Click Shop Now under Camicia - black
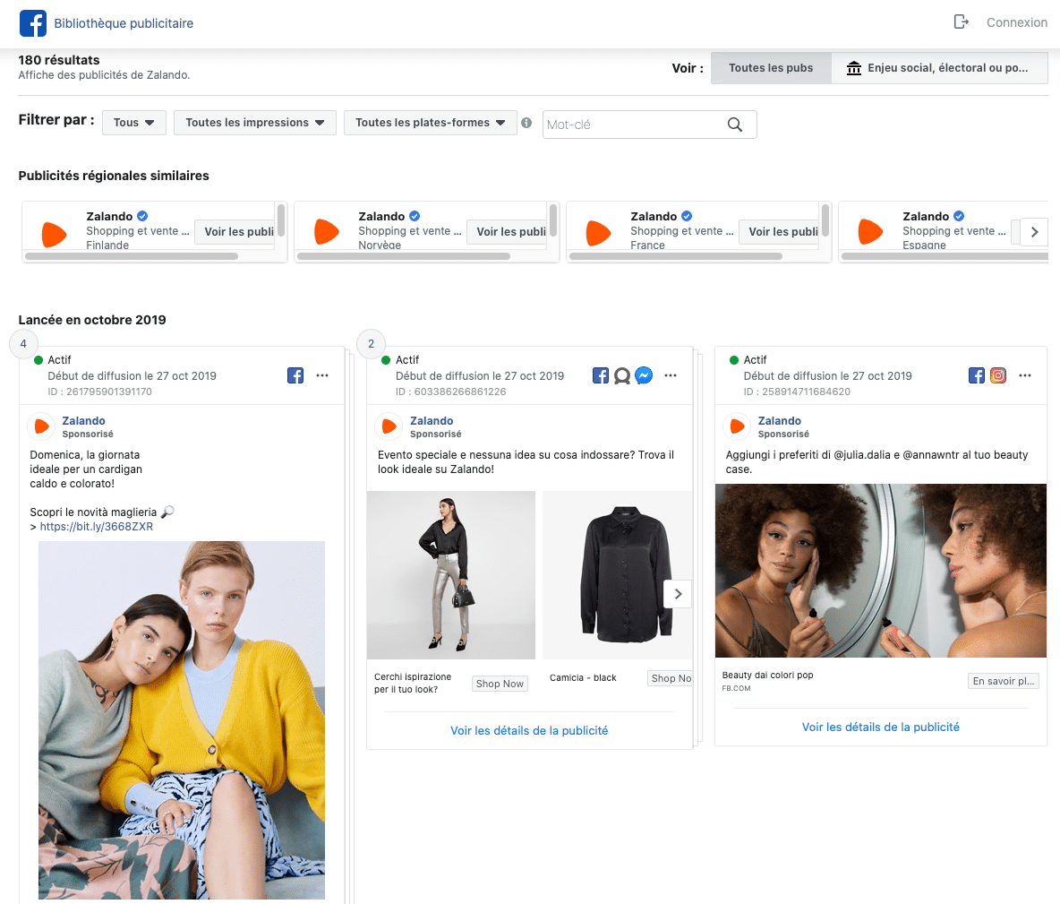Screen dimensions: 1060x904 (670, 678)
